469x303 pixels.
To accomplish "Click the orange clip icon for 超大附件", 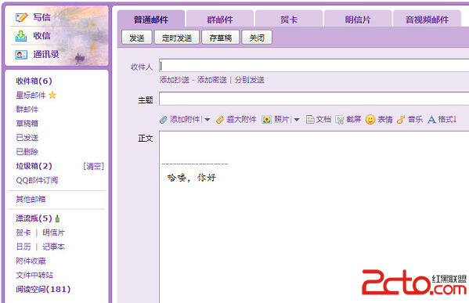I will click(x=220, y=120).
